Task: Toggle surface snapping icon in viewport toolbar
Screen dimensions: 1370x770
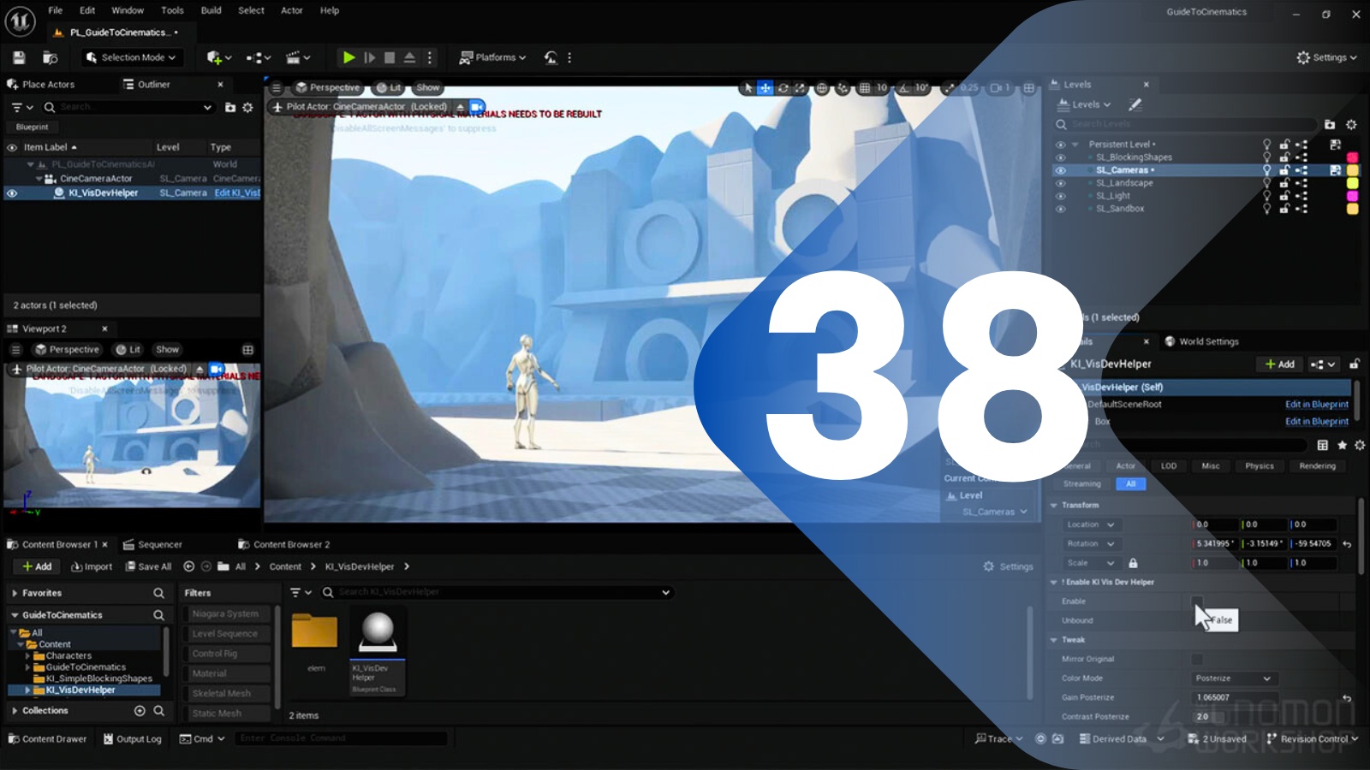Action: (x=843, y=87)
